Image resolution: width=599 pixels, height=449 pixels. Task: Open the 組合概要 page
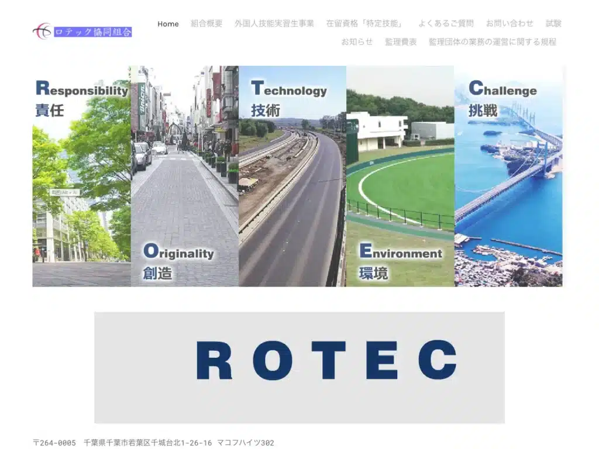click(x=206, y=23)
